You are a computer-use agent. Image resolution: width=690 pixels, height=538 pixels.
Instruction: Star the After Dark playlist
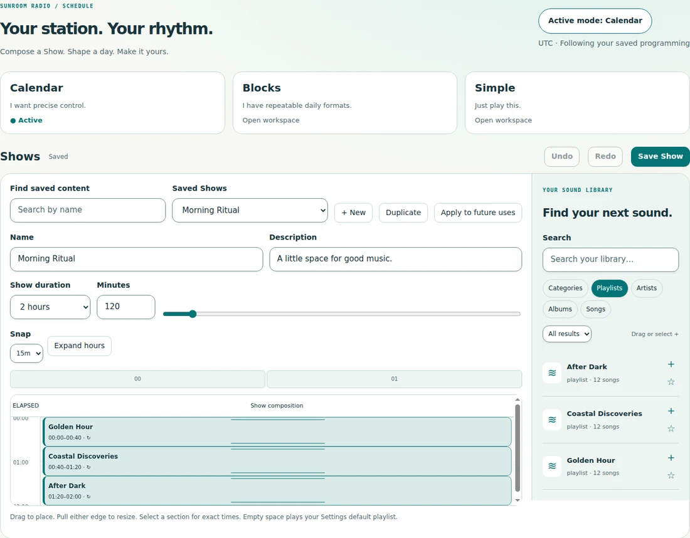click(671, 382)
